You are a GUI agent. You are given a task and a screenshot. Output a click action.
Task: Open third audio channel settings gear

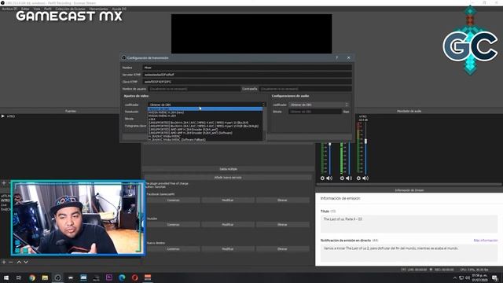(x=358, y=178)
